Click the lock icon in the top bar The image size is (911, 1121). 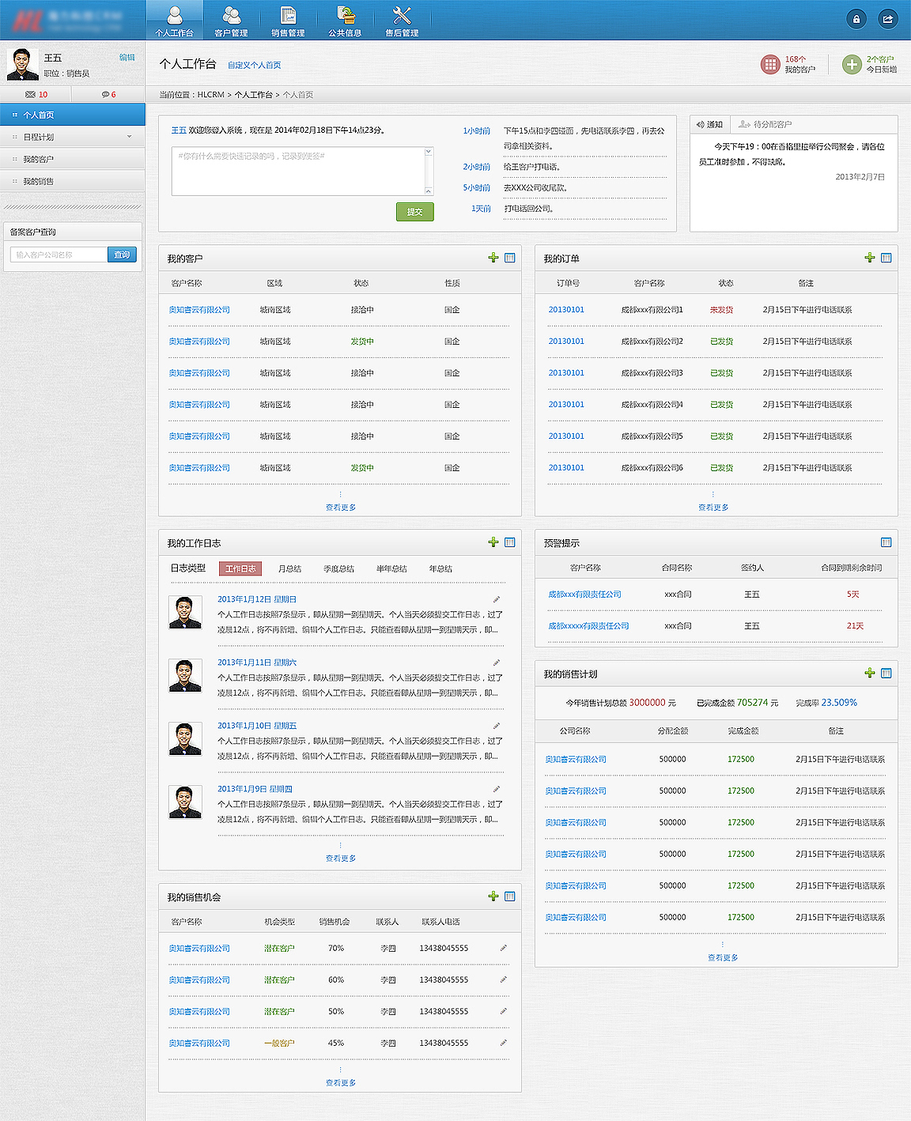[x=856, y=18]
